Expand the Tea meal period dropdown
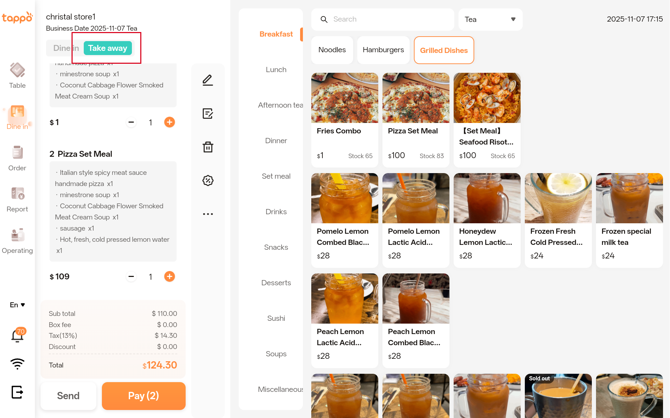This screenshot has height=418, width=670. coord(490,20)
